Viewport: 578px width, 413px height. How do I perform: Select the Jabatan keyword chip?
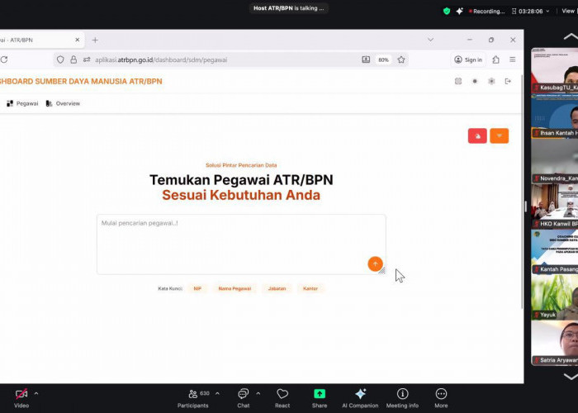[277, 288]
